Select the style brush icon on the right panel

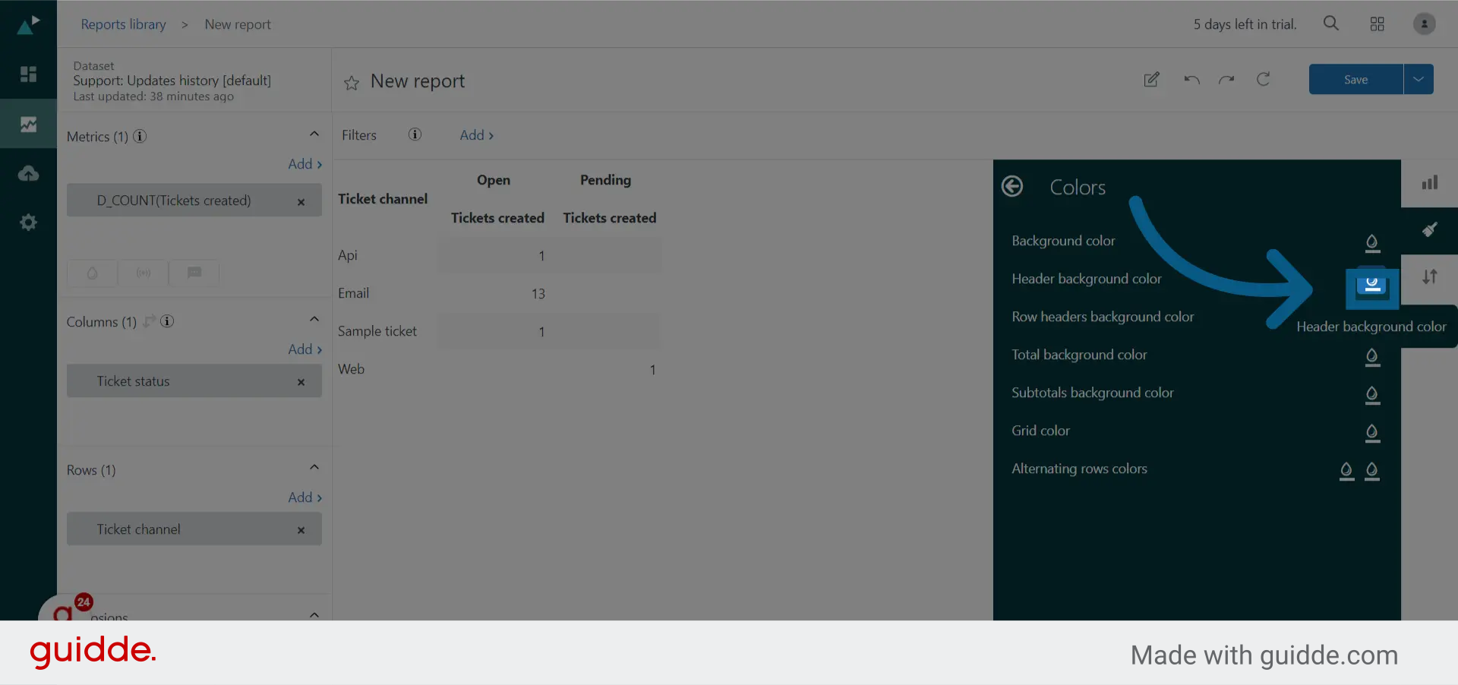1430,230
